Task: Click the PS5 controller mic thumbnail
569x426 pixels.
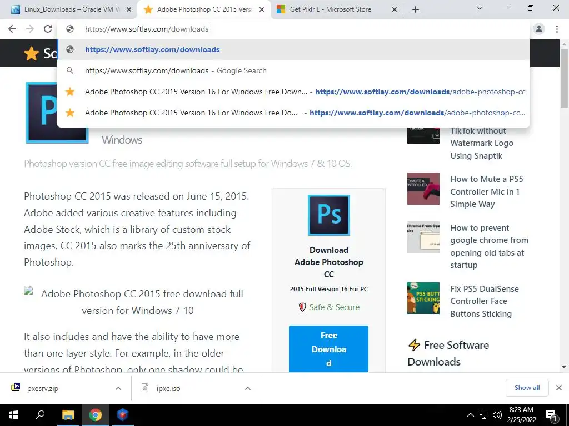Action: (423, 189)
